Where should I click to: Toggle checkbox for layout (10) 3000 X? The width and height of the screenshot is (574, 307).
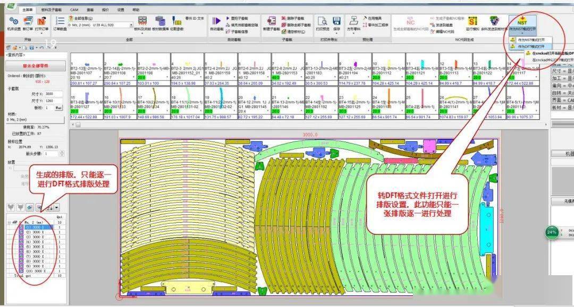pyautogui.click(x=21, y=271)
